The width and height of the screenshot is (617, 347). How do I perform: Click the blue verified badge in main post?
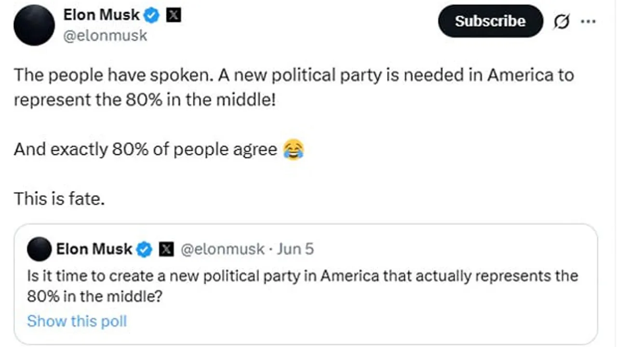coord(152,16)
